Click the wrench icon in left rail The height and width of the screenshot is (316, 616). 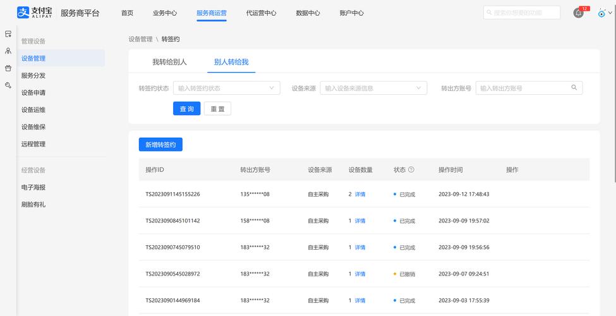coord(8,85)
